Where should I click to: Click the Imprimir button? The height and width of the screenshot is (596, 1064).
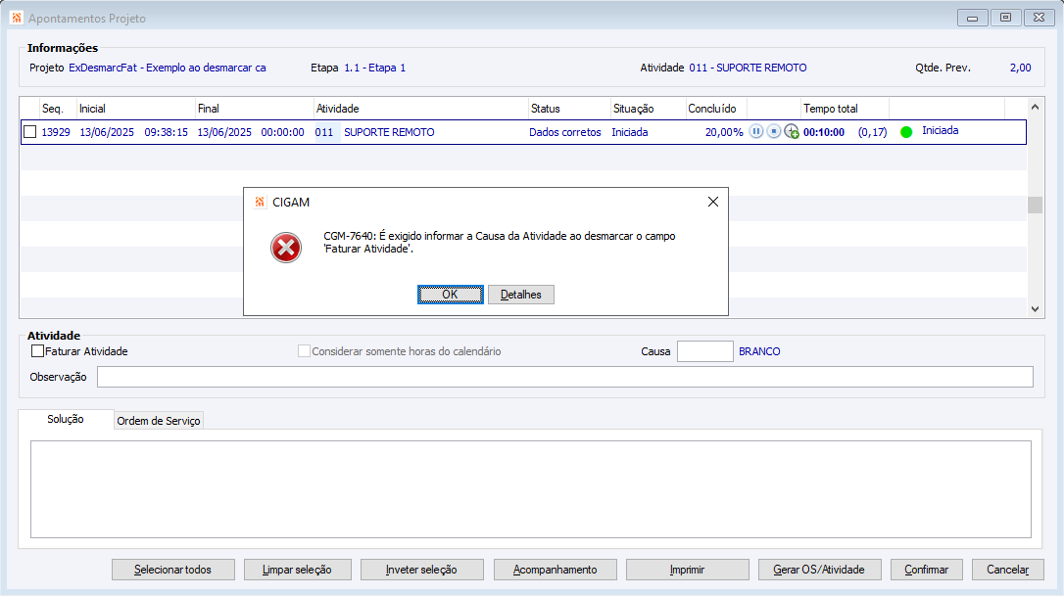pyautogui.click(x=688, y=570)
